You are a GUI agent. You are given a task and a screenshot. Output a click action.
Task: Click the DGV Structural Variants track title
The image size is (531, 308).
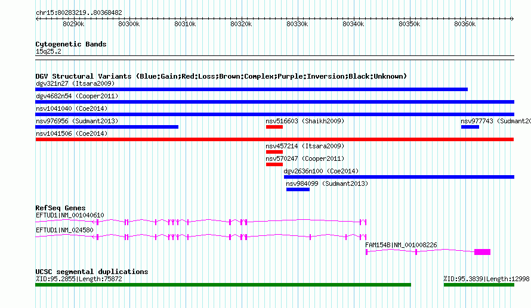point(221,76)
